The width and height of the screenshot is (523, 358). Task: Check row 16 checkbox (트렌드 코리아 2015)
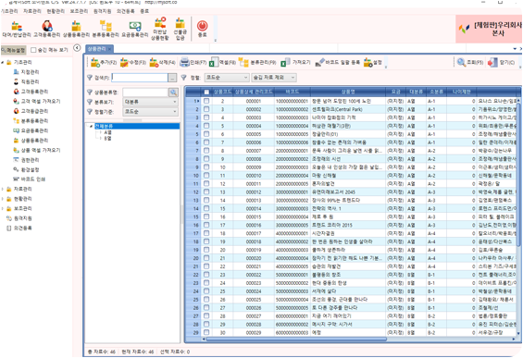pyautogui.click(x=206, y=225)
